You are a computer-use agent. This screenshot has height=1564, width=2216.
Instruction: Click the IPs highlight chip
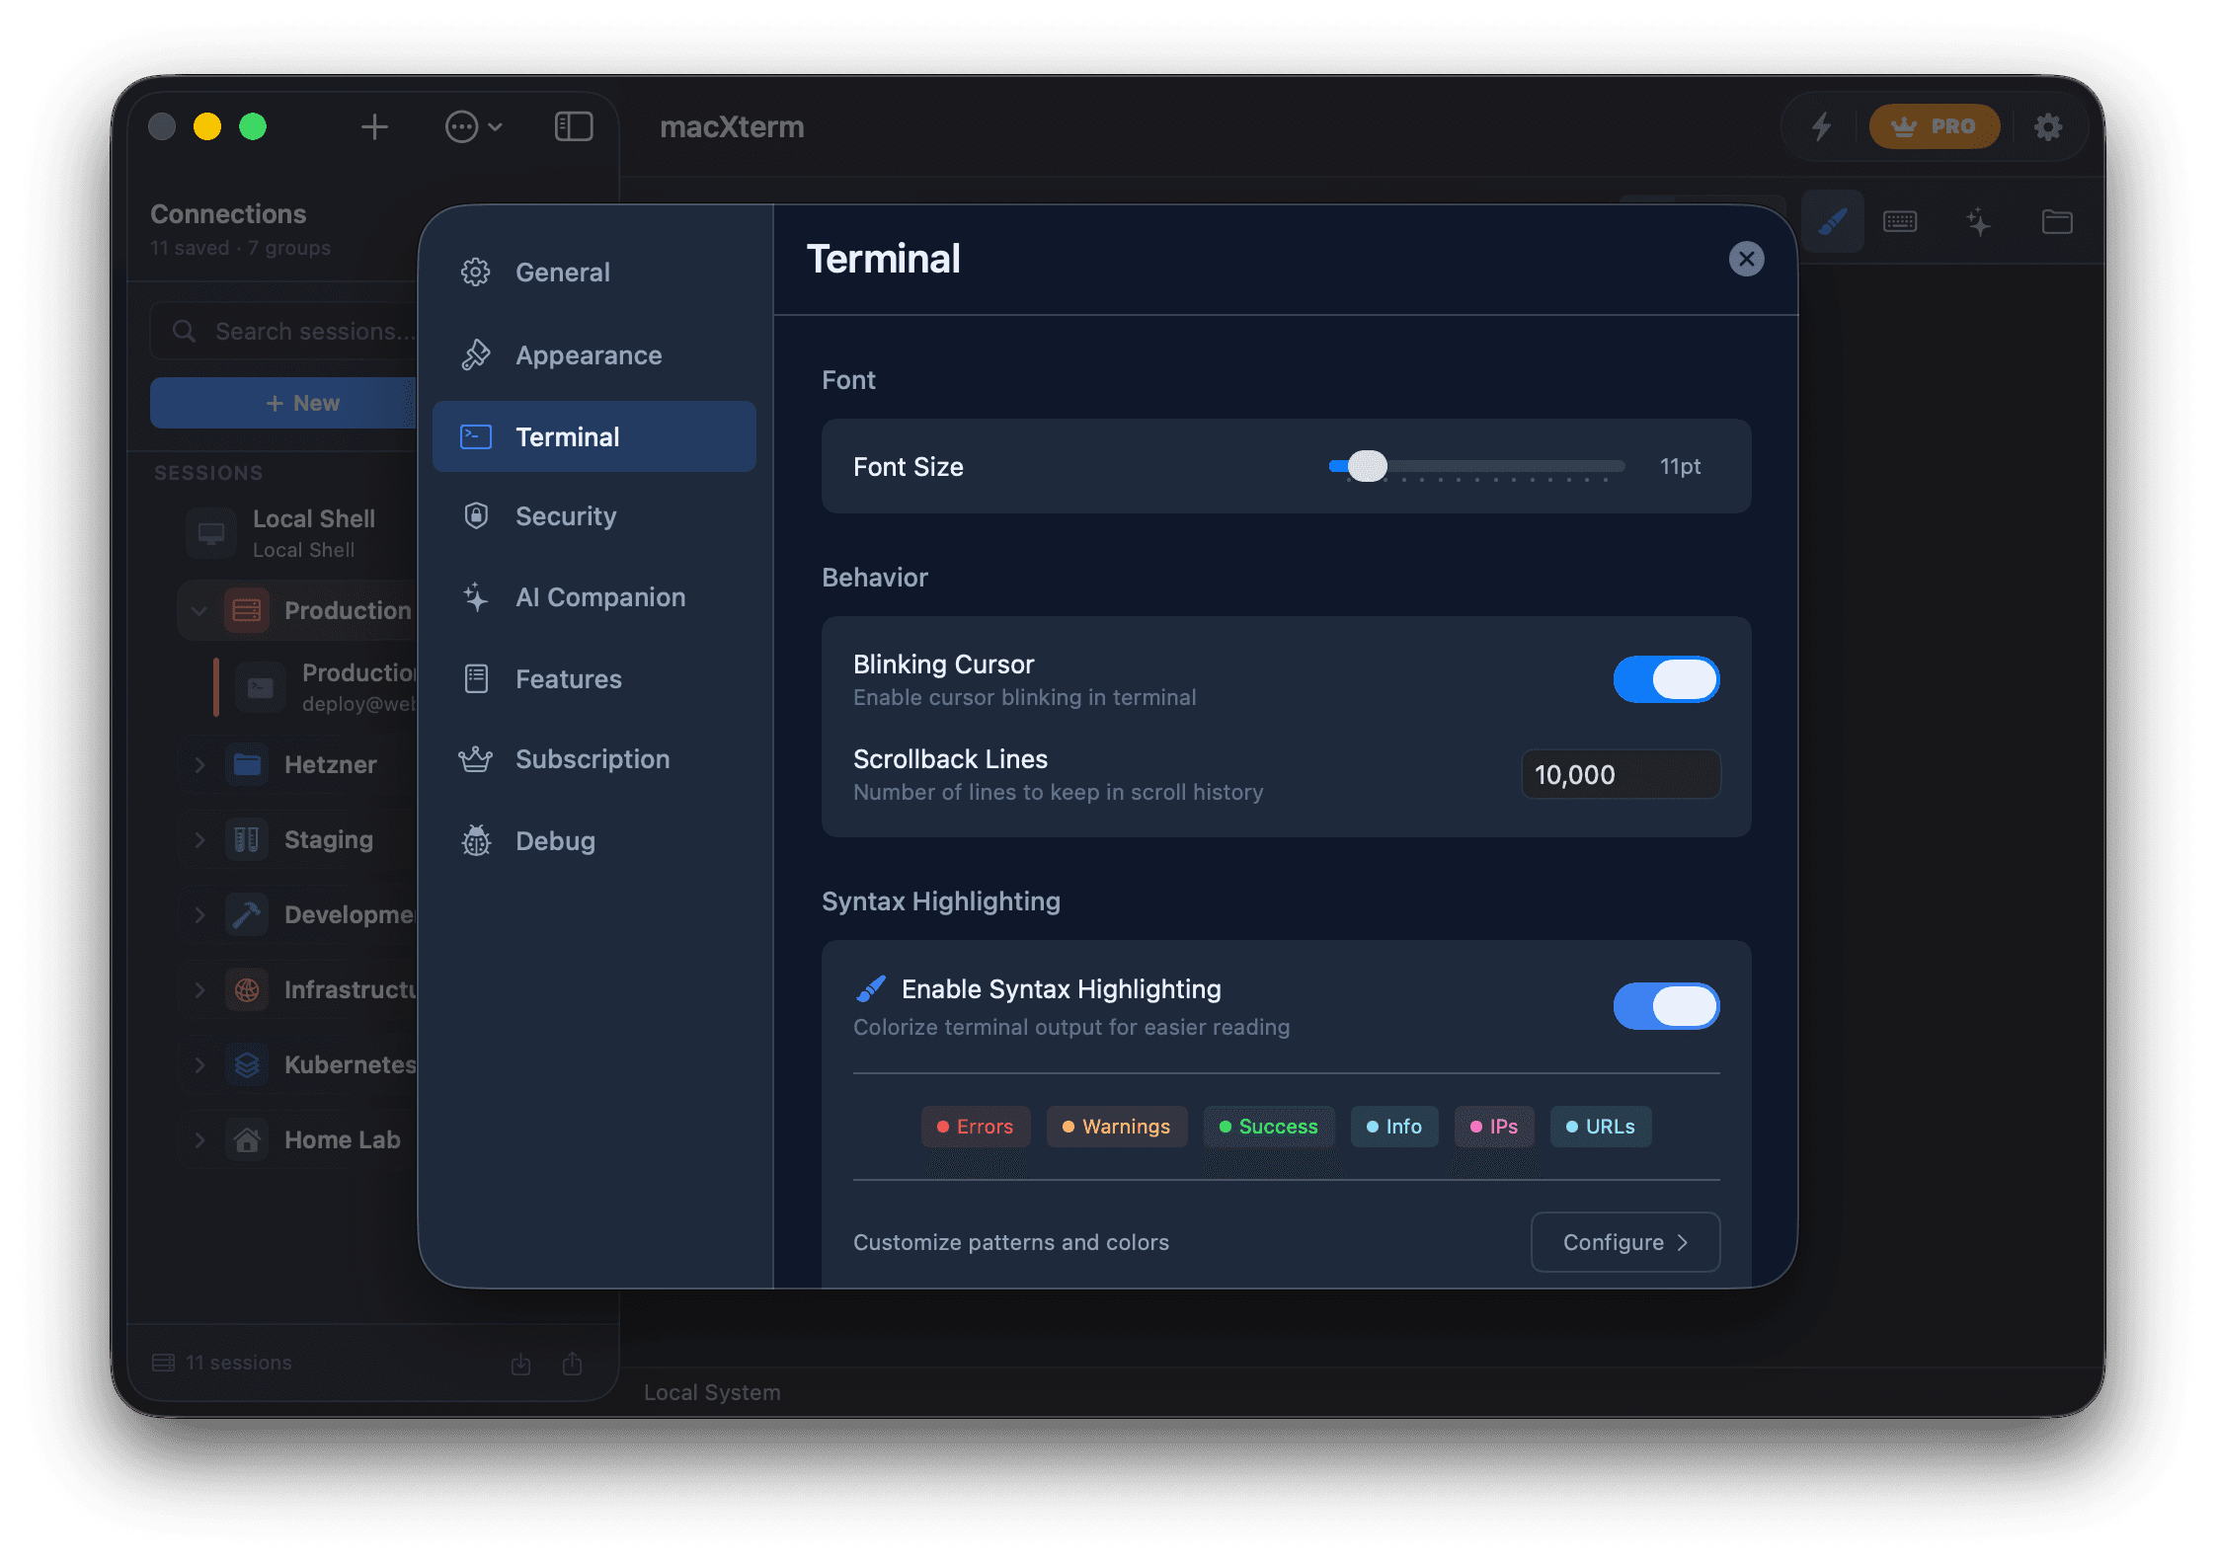[1494, 1127]
